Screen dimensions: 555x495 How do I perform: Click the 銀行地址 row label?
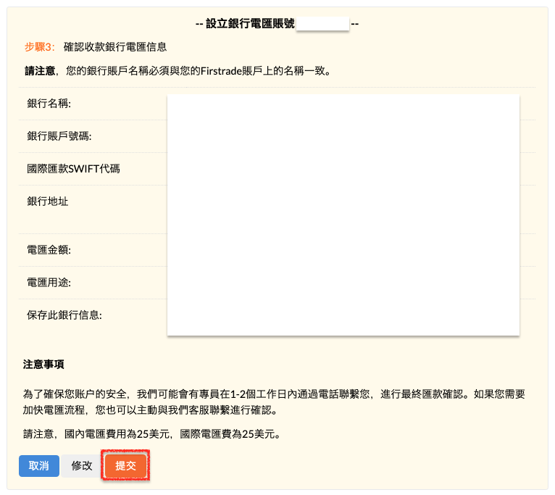(x=48, y=201)
